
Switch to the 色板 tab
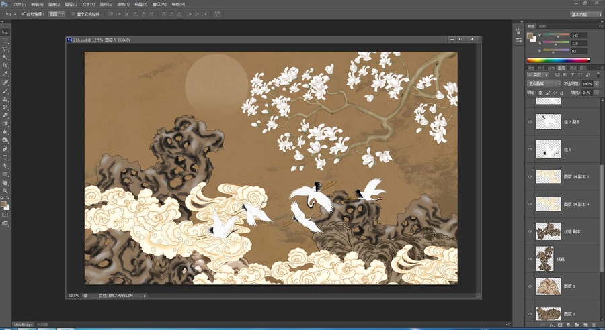(542, 27)
